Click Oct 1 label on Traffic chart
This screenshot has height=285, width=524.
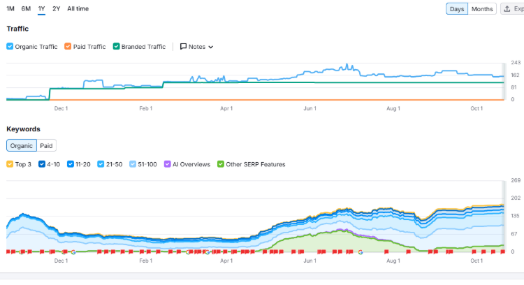(476, 108)
